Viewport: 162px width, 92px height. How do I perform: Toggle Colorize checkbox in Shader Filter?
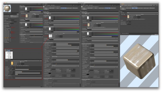click(11, 71)
